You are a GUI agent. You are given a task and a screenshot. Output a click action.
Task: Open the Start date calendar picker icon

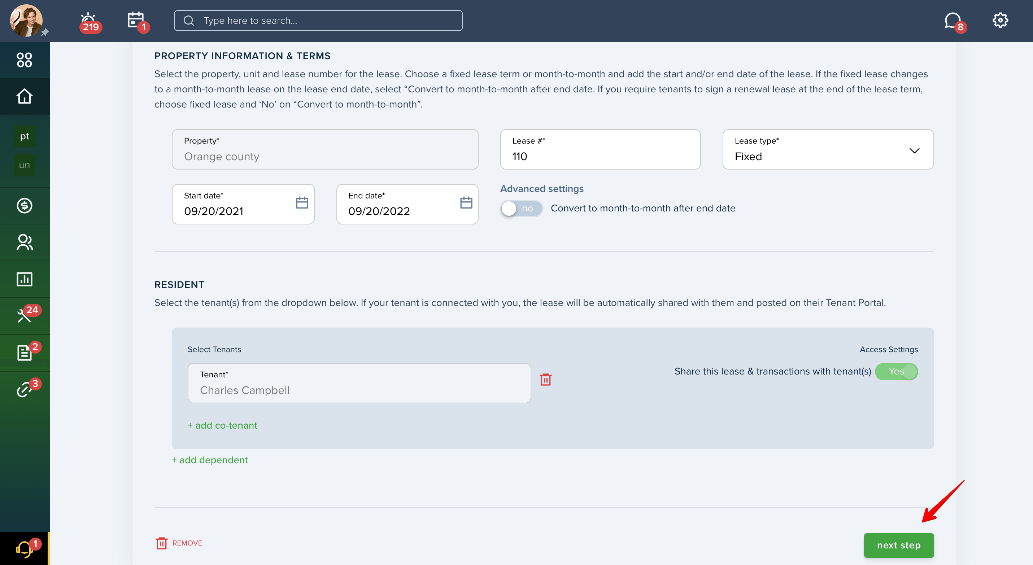(302, 203)
